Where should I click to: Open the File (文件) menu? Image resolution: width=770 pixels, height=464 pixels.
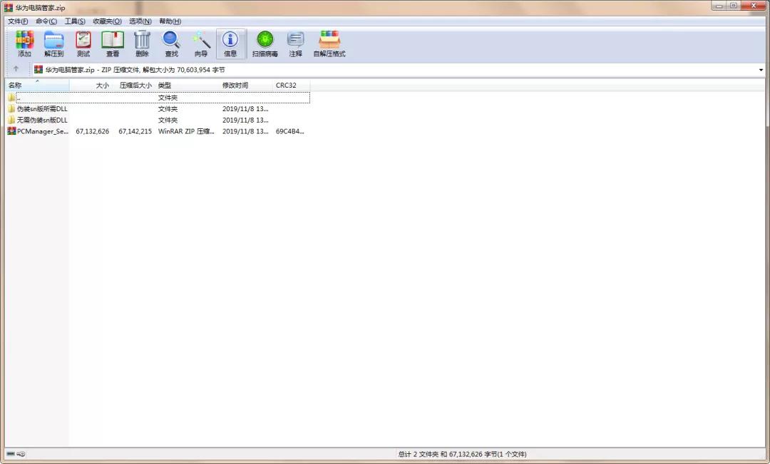click(x=18, y=21)
